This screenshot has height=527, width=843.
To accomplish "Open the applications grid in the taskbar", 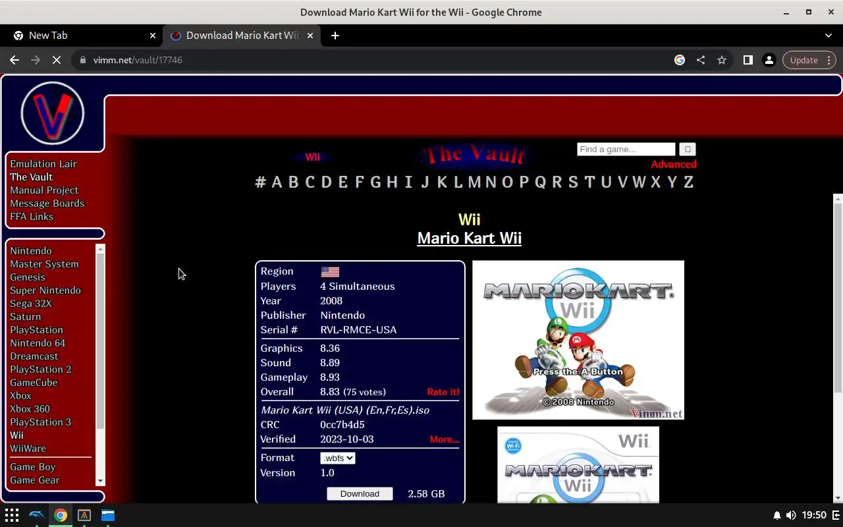I will point(12,515).
